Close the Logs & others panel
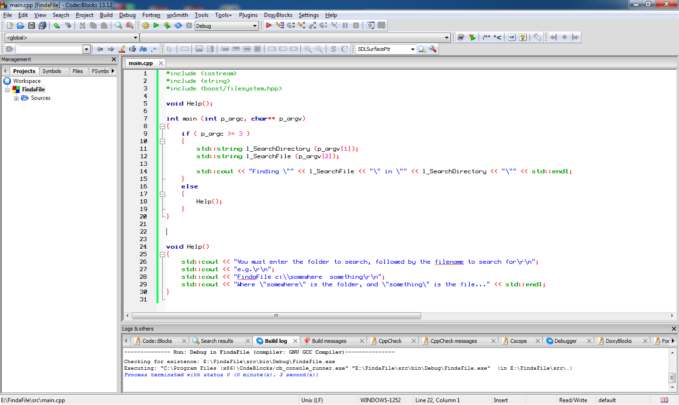Viewport: 679px width, 405px height. point(674,329)
